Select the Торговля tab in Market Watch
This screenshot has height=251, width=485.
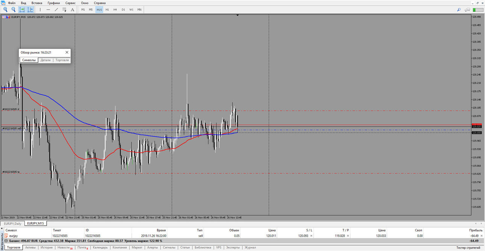(62, 60)
